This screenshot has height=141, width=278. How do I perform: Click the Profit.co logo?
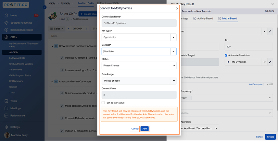16,5
